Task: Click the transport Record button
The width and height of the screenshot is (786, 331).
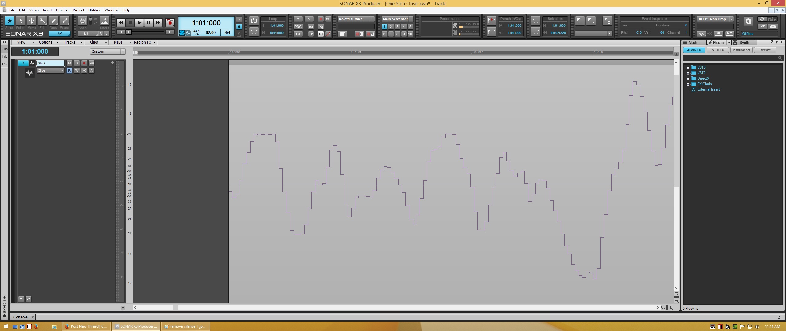Action: click(x=170, y=23)
